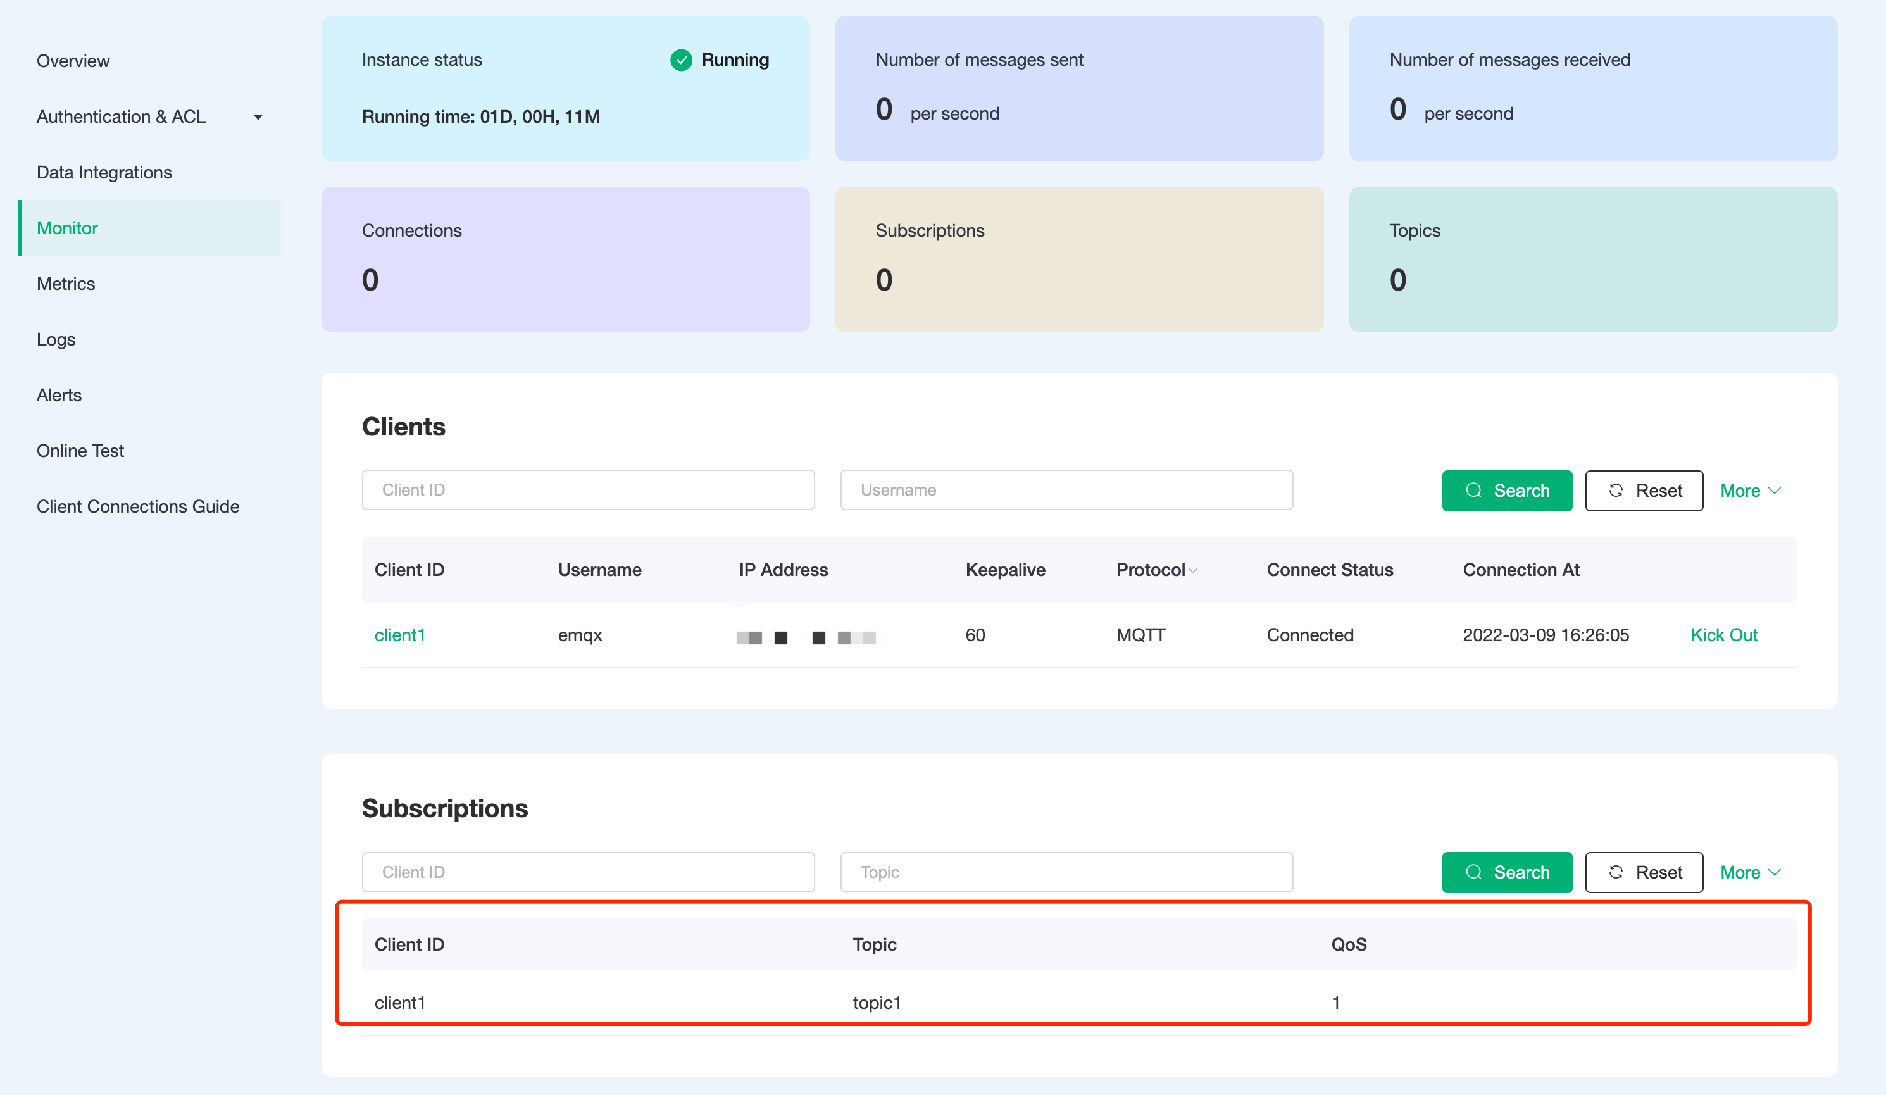Screen dimensions: 1886x1095
Task: Expand More filters in Clients section
Action: tap(1750, 491)
